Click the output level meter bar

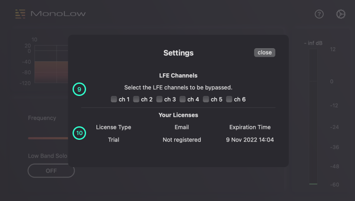click(x=313, y=117)
